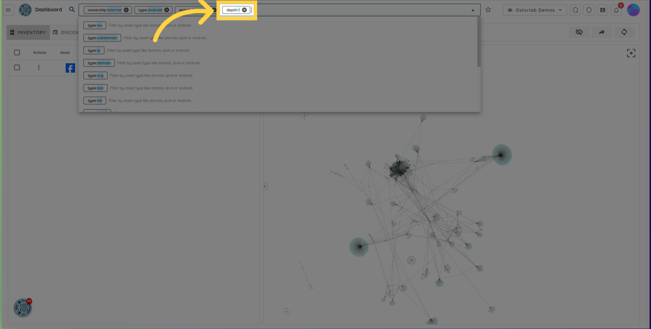
Task: Center the graph with focus icon
Action: [x=631, y=53]
